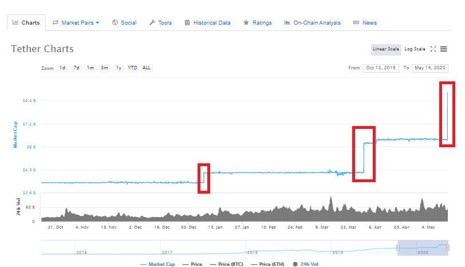Screen dimensions: 465x267
Task: Click the $8.4 B axis label
Action: tap(29, 101)
